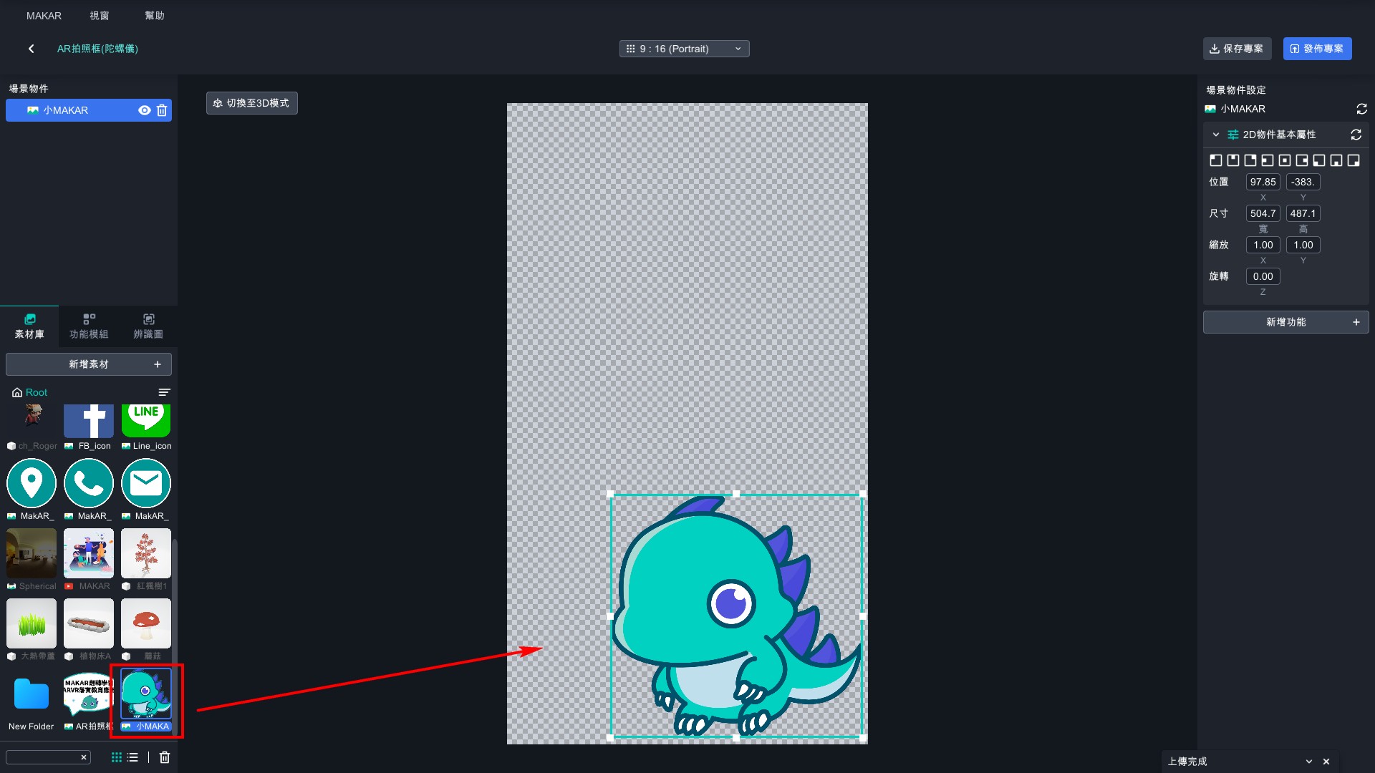This screenshot has width=1375, height=773.
Task: Select the MakAR phone icon asset
Action: point(89,484)
